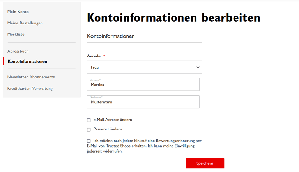
Task: Check the Trusted Shops Bewertungserinnerung checkbox
Action: [89, 141]
